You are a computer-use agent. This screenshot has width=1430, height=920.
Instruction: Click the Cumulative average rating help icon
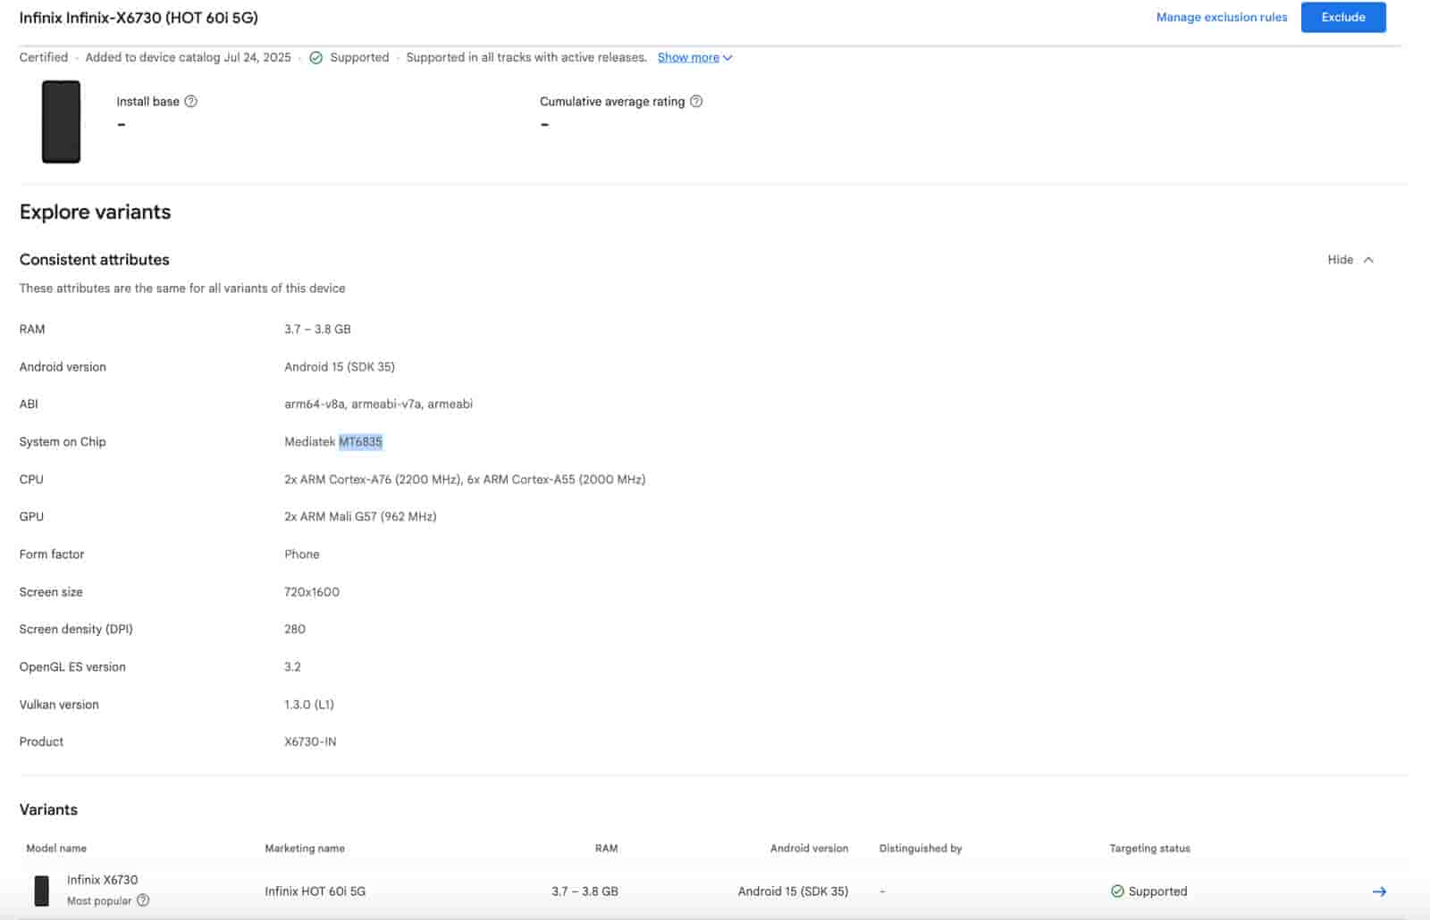click(696, 102)
